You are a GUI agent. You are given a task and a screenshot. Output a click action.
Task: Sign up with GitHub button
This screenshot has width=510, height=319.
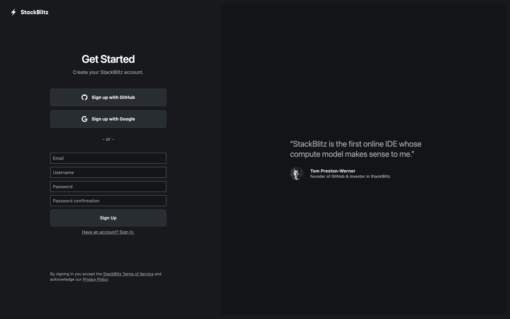coord(108,97)
